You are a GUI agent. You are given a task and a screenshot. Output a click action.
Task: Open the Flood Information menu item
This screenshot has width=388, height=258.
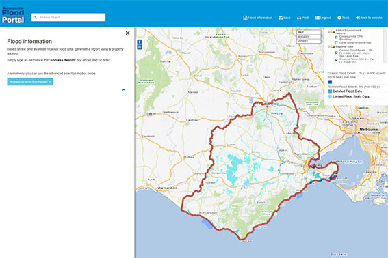pyautogui.click(x=257, y=18)
